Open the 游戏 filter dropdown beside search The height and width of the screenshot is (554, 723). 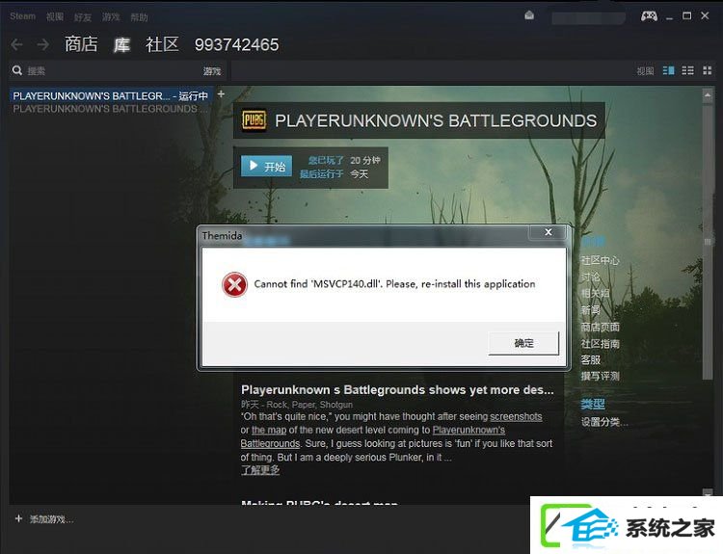[212, 71]
